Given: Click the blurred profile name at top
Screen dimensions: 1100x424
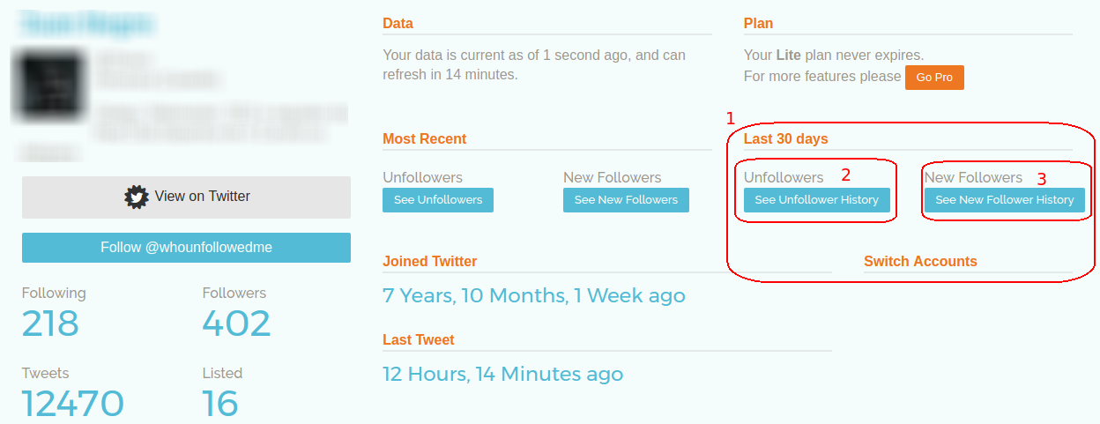Looking at the screenshot, I should tap(87, 23).
